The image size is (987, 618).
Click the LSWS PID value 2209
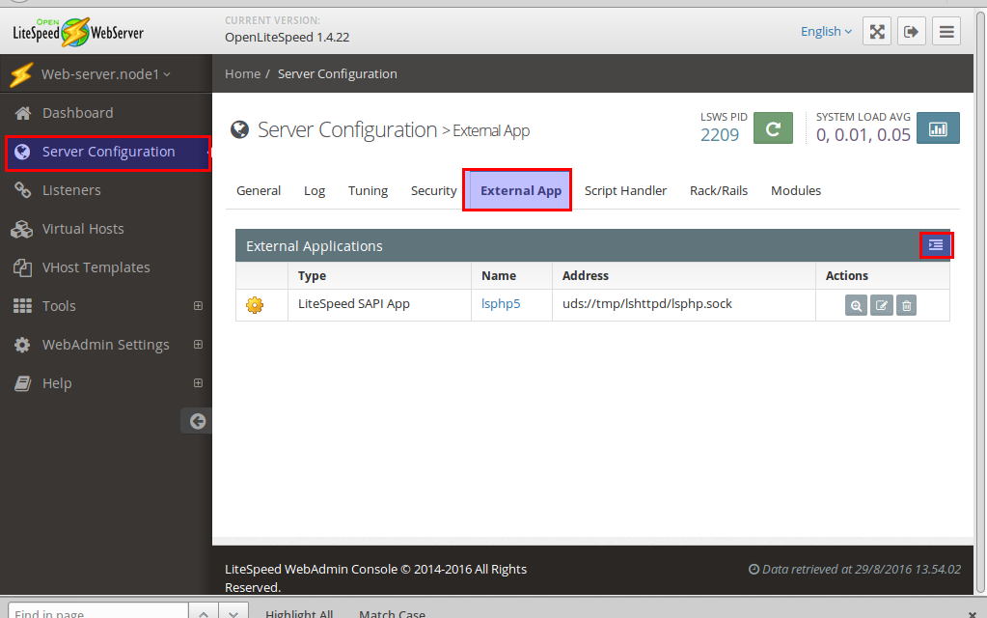[x=720, y=135]
